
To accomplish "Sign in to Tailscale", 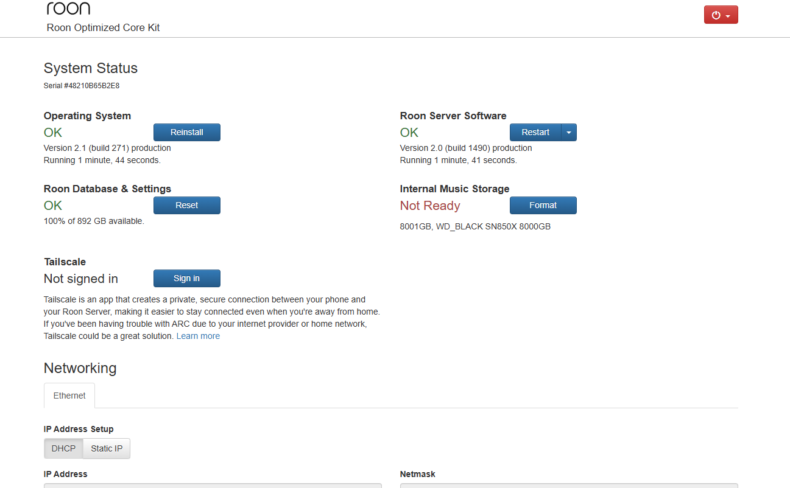I will (x=186, y=278).
